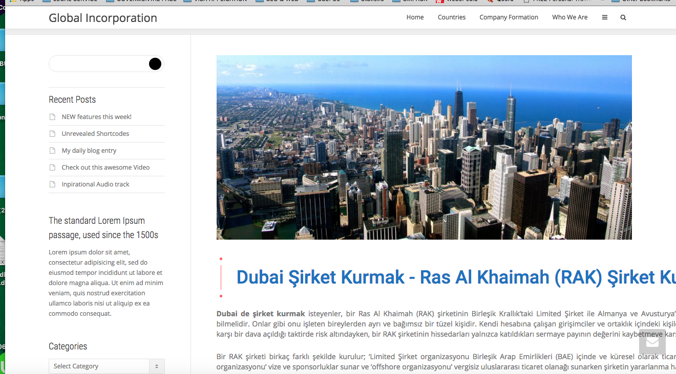Screen dimensions: 676x374
Task: Open the Company Formation menu item
Action: point(509,17)
